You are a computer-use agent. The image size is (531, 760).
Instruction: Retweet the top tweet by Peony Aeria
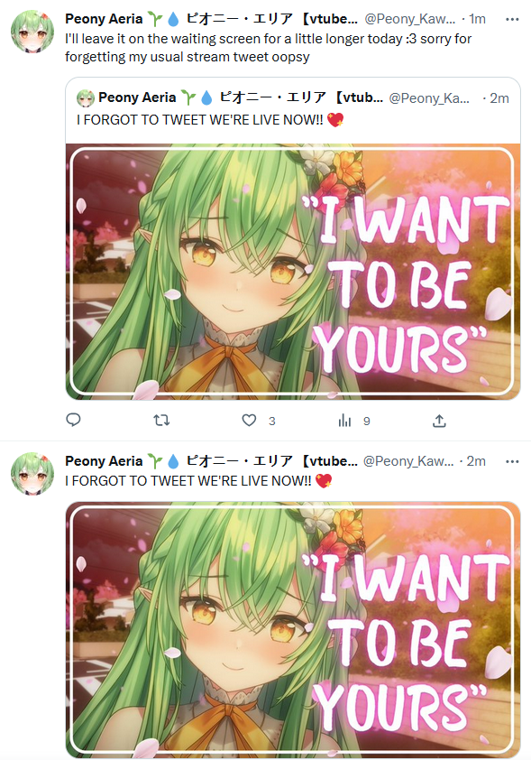tap(161, 420)
